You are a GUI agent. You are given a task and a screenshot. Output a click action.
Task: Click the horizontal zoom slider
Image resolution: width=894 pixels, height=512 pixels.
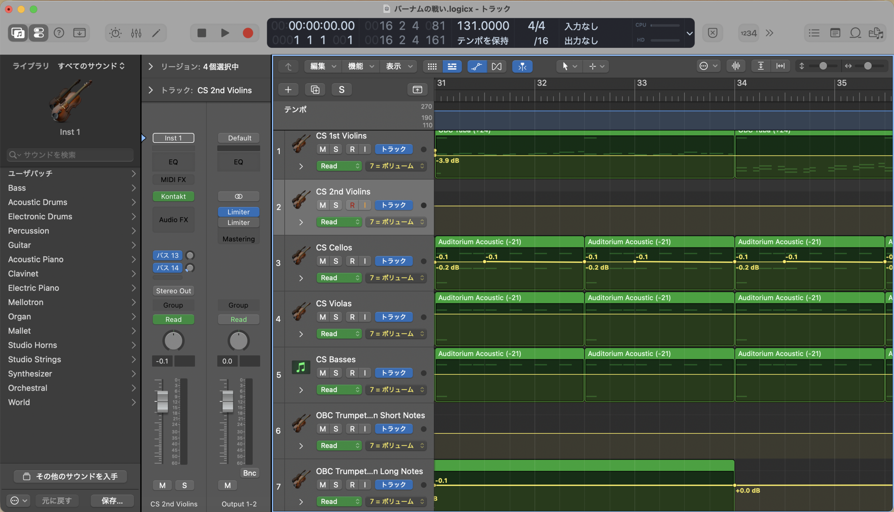click(868, 66)
